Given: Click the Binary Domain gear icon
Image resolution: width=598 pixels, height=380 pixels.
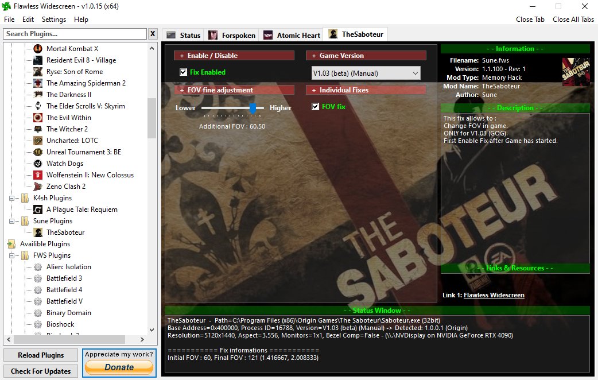Looking at the screenshot, I should (38, 313).
